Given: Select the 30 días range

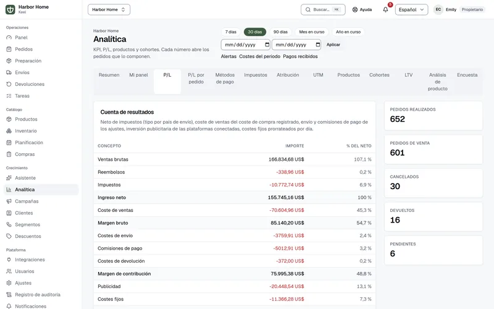Looking at the screenshot, I should click(x=255, y=32).
